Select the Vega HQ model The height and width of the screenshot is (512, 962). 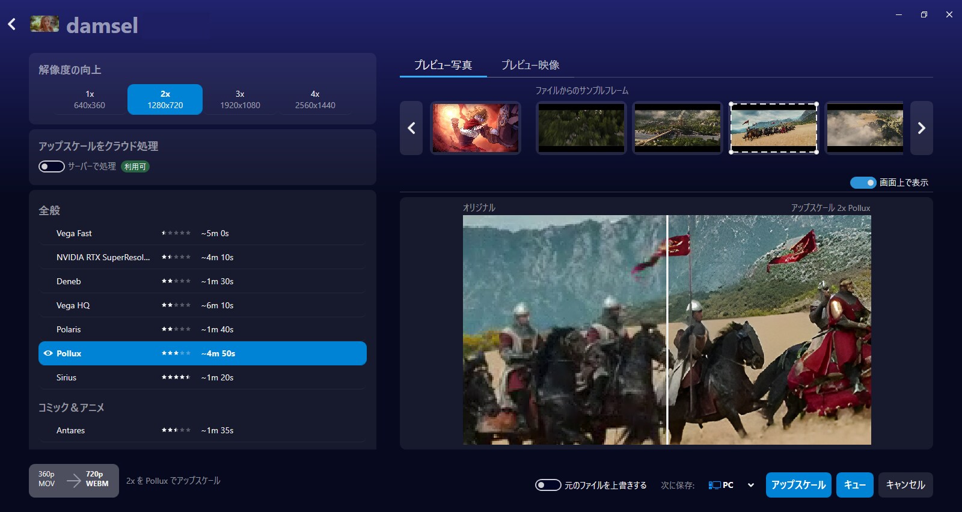click(x=203, y=305)
